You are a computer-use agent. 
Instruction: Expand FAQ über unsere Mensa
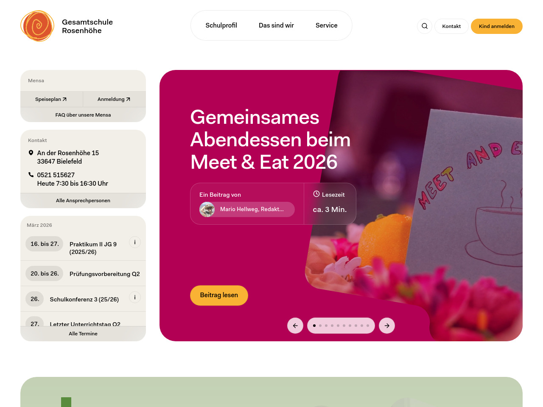(x=83, y=115)
